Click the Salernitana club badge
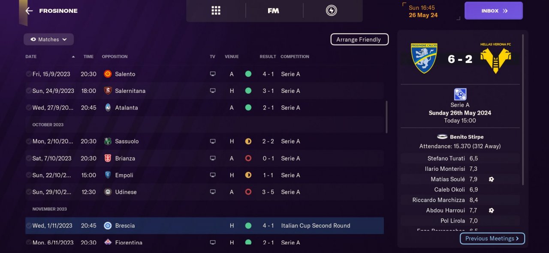Screen dimensions: 549x253 [x=108, y=91]
